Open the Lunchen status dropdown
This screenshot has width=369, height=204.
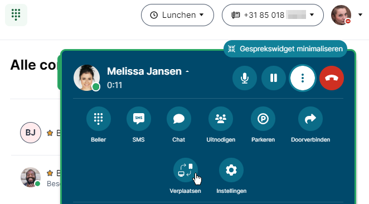[177, 15]
